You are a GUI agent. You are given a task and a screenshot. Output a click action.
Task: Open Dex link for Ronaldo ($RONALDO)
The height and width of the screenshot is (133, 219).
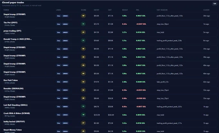click(59, 90)
